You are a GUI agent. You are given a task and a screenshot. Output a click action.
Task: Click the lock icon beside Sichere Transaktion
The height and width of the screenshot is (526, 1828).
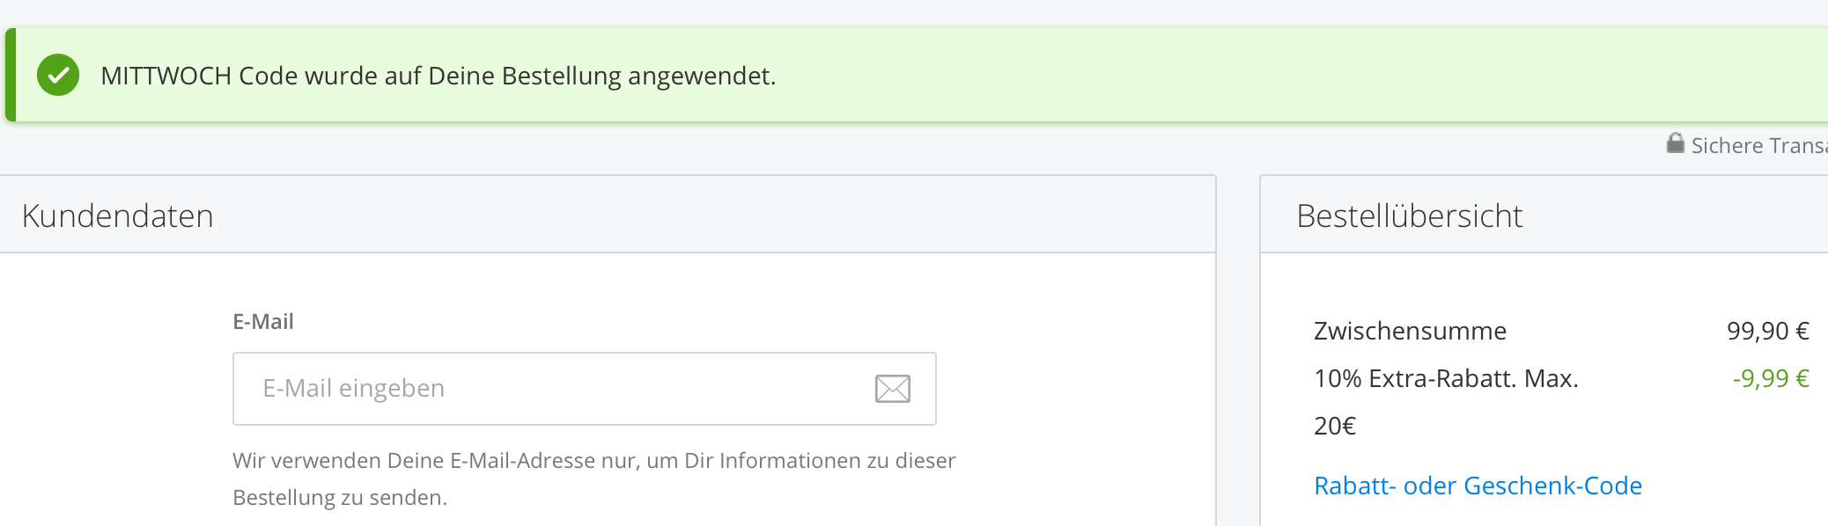[x=1675, y=143]
